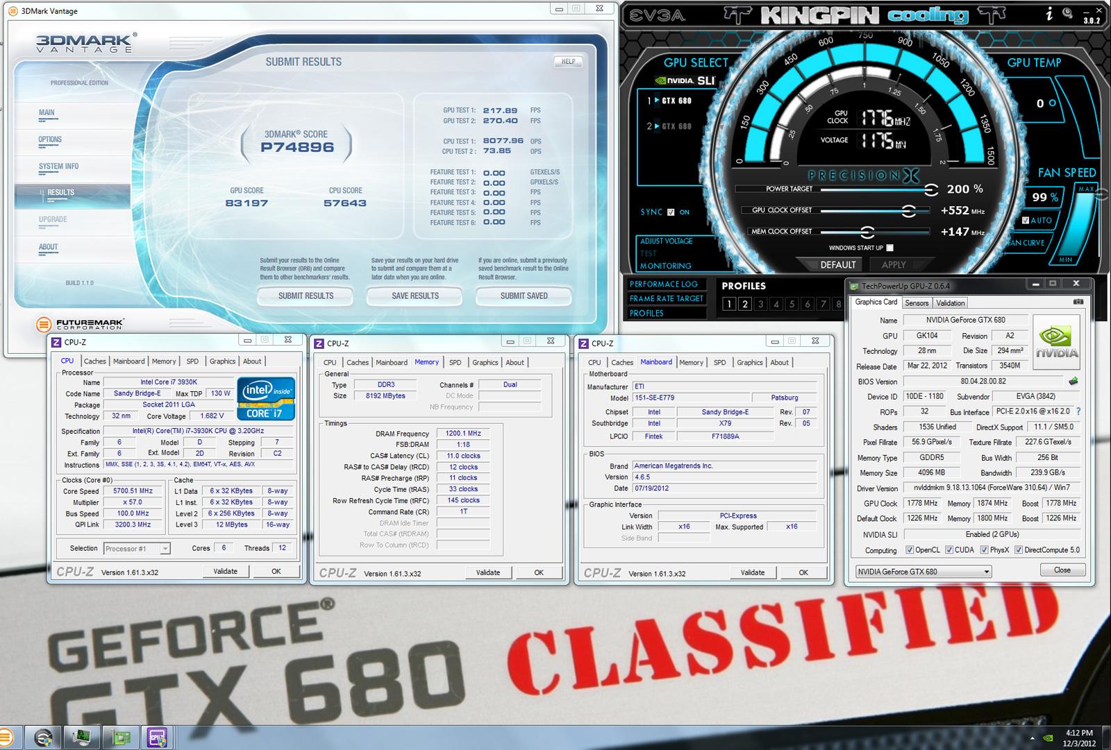Open GPU selection dropdown in GPU-Z
Image resolution: width=1111 pixels, height=750 pixels.
click(x=923, y=572)
